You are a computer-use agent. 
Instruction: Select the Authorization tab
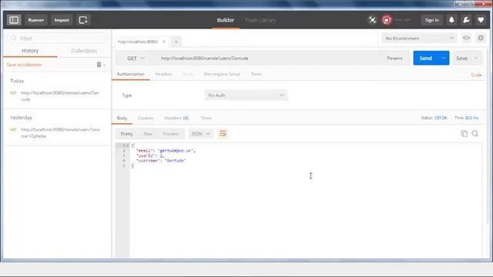[130, 74]
